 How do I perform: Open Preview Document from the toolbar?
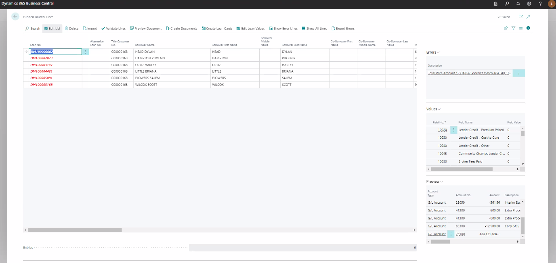tap(146, 28)
